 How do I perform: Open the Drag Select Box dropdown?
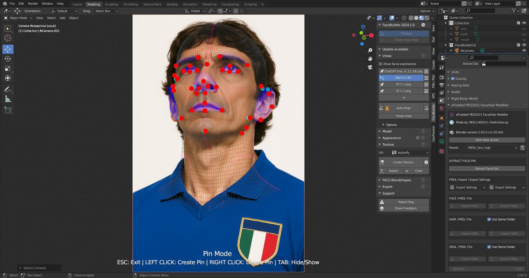pyautogui.click(x=106, y=11)
